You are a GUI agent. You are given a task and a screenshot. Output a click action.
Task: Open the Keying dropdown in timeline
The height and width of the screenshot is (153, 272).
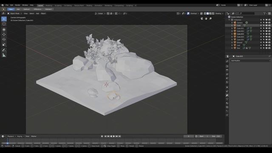(x=20, y=136)
